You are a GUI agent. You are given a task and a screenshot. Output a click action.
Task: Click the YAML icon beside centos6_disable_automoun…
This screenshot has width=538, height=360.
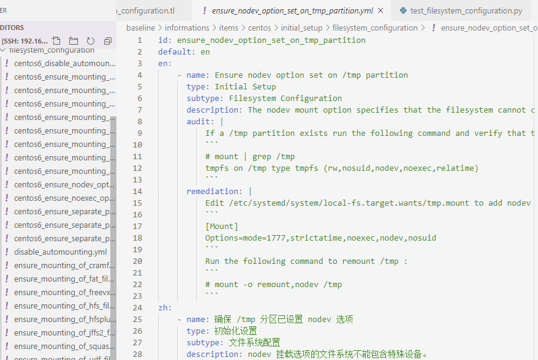pyautogui.click(x=7, y=63)
